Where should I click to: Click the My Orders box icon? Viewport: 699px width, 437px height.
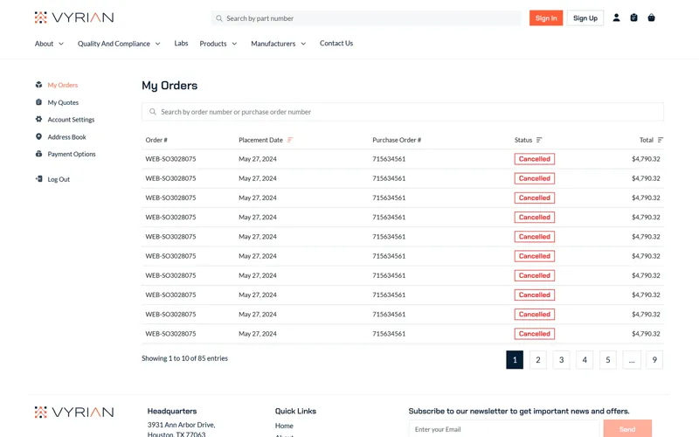pyautogui.click(x=38, y=85)
